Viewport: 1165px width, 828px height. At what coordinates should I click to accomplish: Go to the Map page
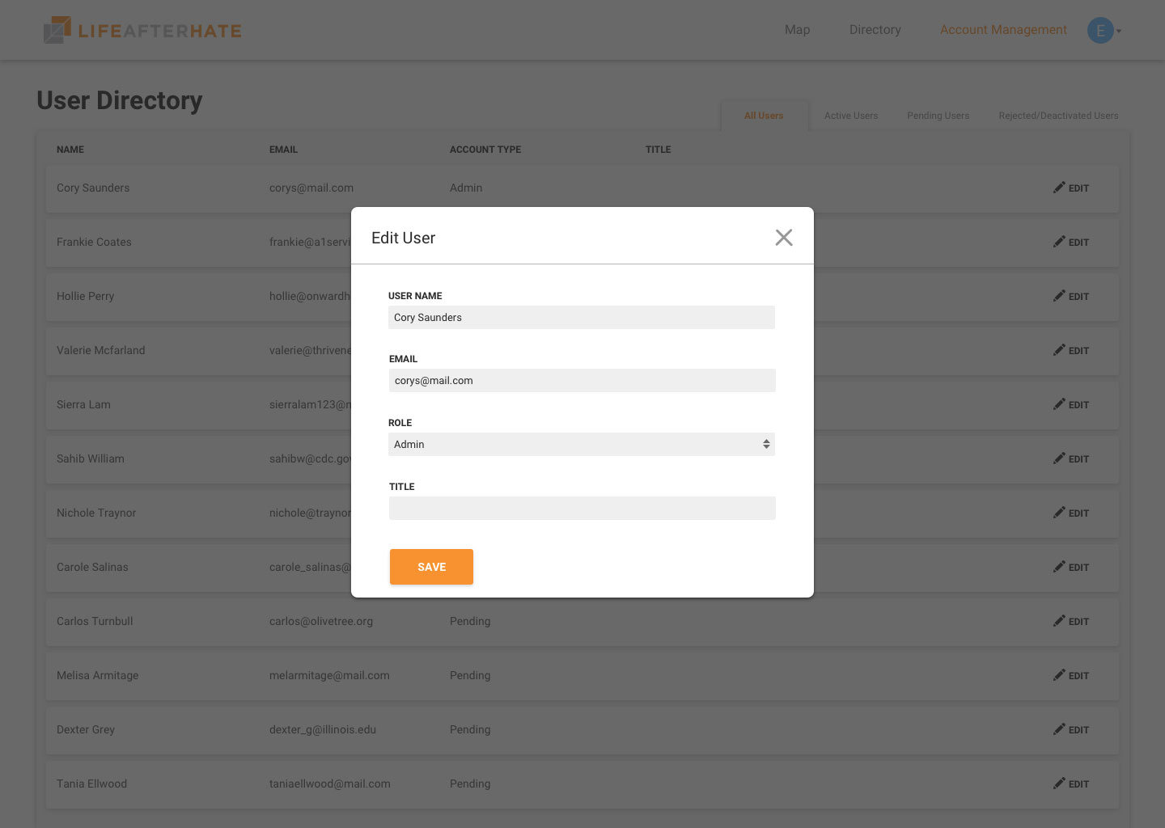click(797, 30)
